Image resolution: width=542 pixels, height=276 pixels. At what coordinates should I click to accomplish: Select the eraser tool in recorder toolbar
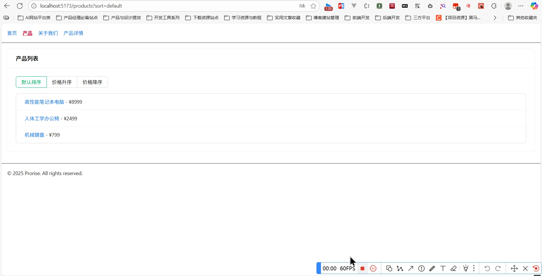click(x=454, y=268)
